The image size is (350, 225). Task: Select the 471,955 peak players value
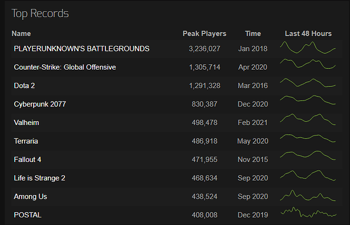point(204,159)
